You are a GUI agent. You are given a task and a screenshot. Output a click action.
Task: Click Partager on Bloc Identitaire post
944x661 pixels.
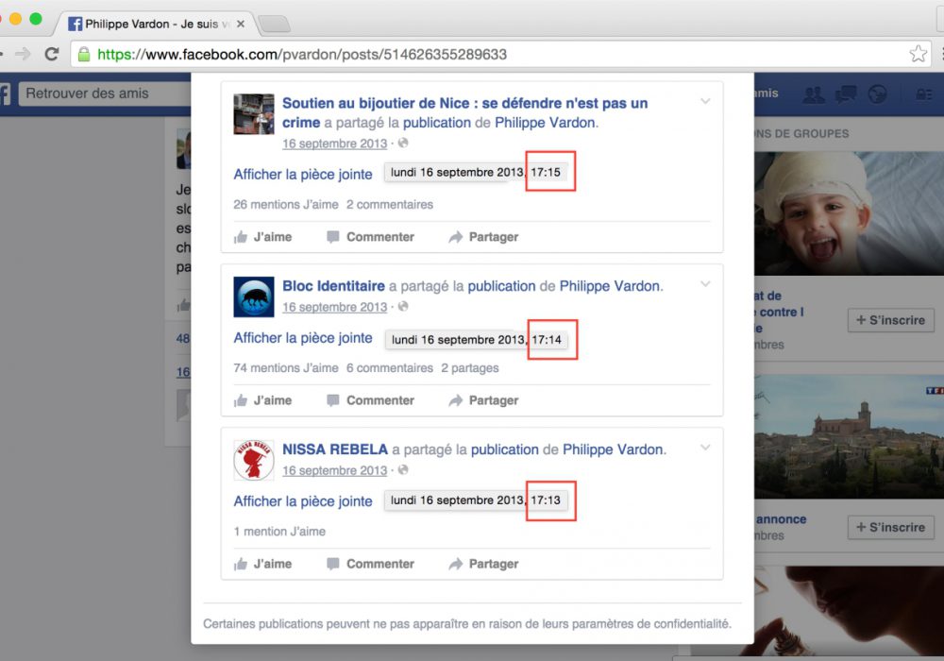coord(483,400)
